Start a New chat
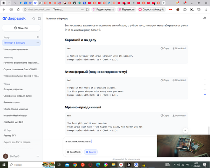This screenshot has width=210, height=168. coord(21,28)
